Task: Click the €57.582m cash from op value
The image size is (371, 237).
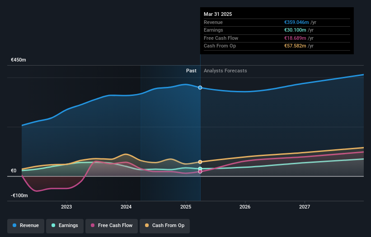Action: tap(295, 46)
